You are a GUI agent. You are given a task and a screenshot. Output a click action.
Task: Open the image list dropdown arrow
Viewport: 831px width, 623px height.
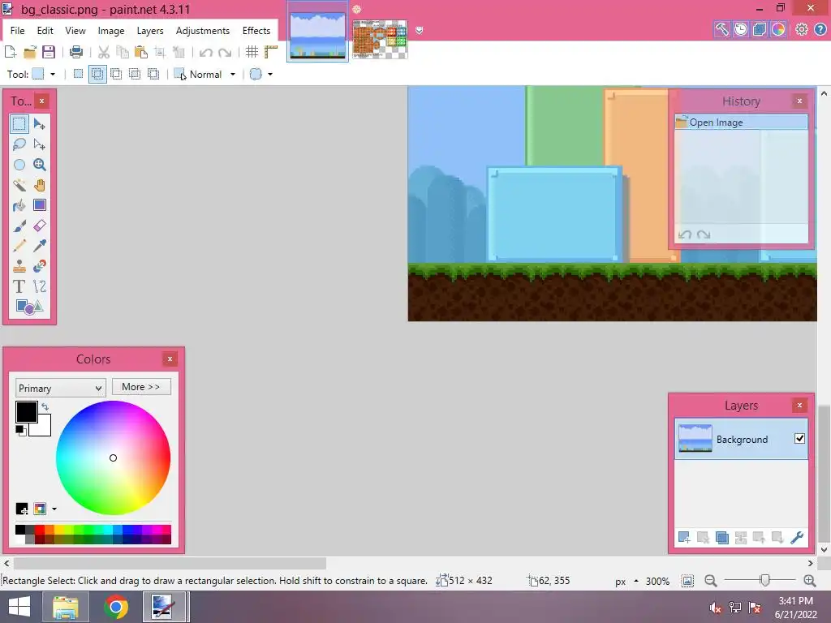pos(420,31)
